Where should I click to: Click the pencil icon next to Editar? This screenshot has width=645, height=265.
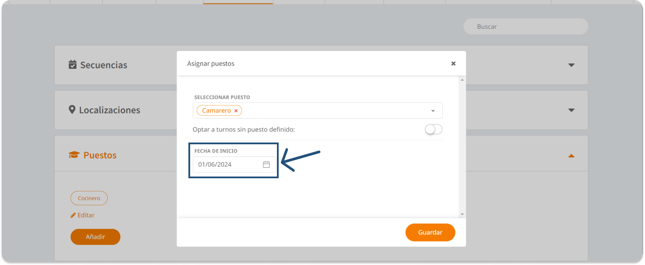pos(73,215)
